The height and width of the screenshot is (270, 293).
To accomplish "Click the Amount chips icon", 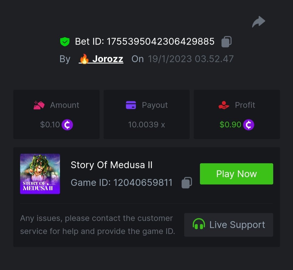I will point(39,105).
